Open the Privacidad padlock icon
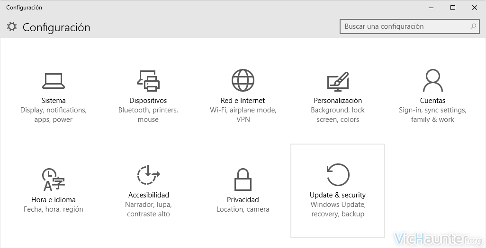 click(x=243, y=180)
